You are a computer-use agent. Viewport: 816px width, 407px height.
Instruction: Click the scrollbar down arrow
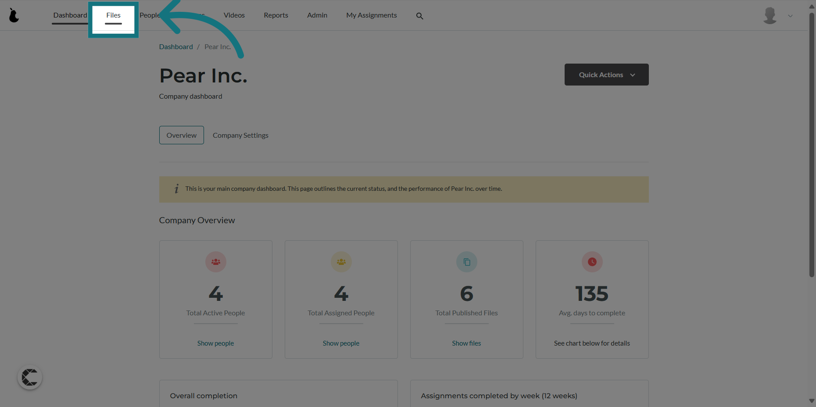[x=812, y=401]
